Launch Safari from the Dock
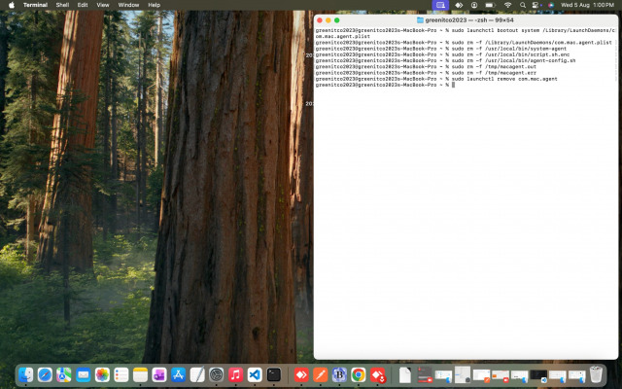The height and width of the screenshot is (389, 622). click(x=45, y=374)
